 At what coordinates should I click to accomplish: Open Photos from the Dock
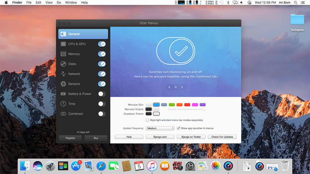(216, 166)
